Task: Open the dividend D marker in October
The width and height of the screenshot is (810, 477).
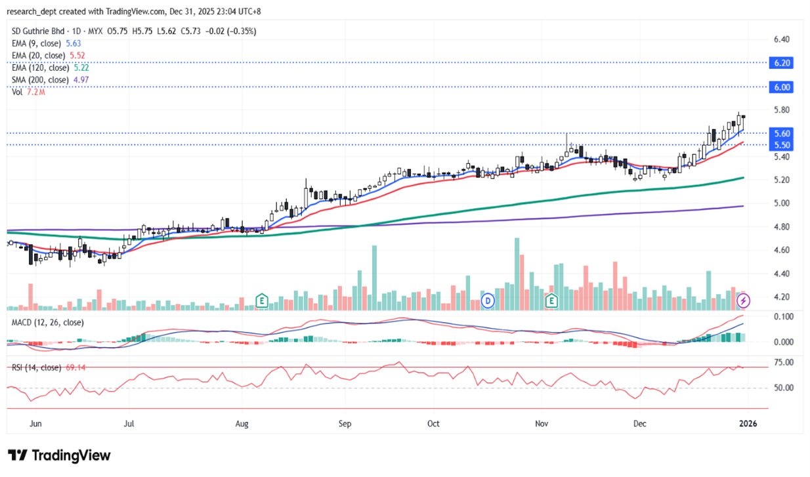Action: 488,301
